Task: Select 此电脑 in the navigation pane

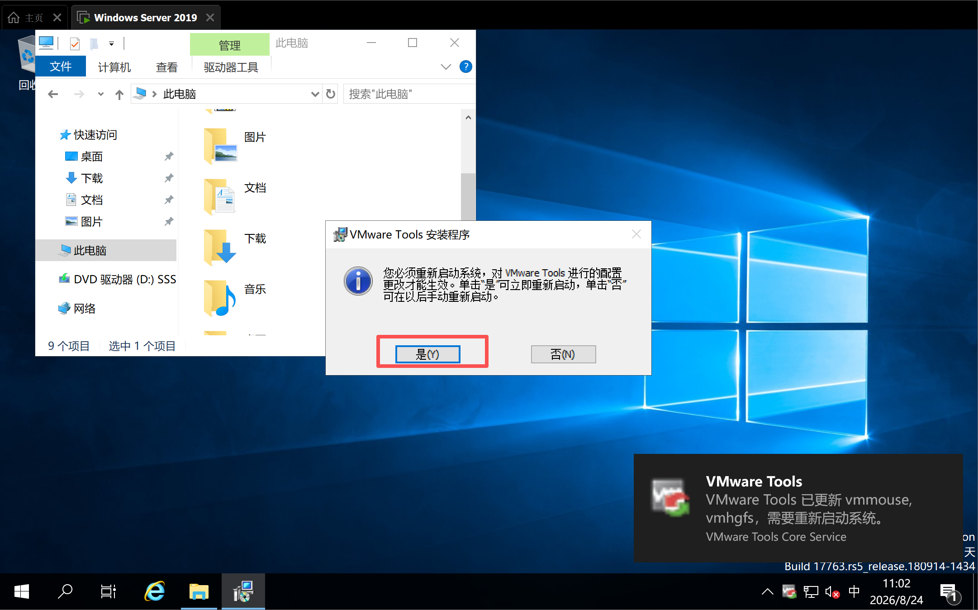Action: [106, 250]
